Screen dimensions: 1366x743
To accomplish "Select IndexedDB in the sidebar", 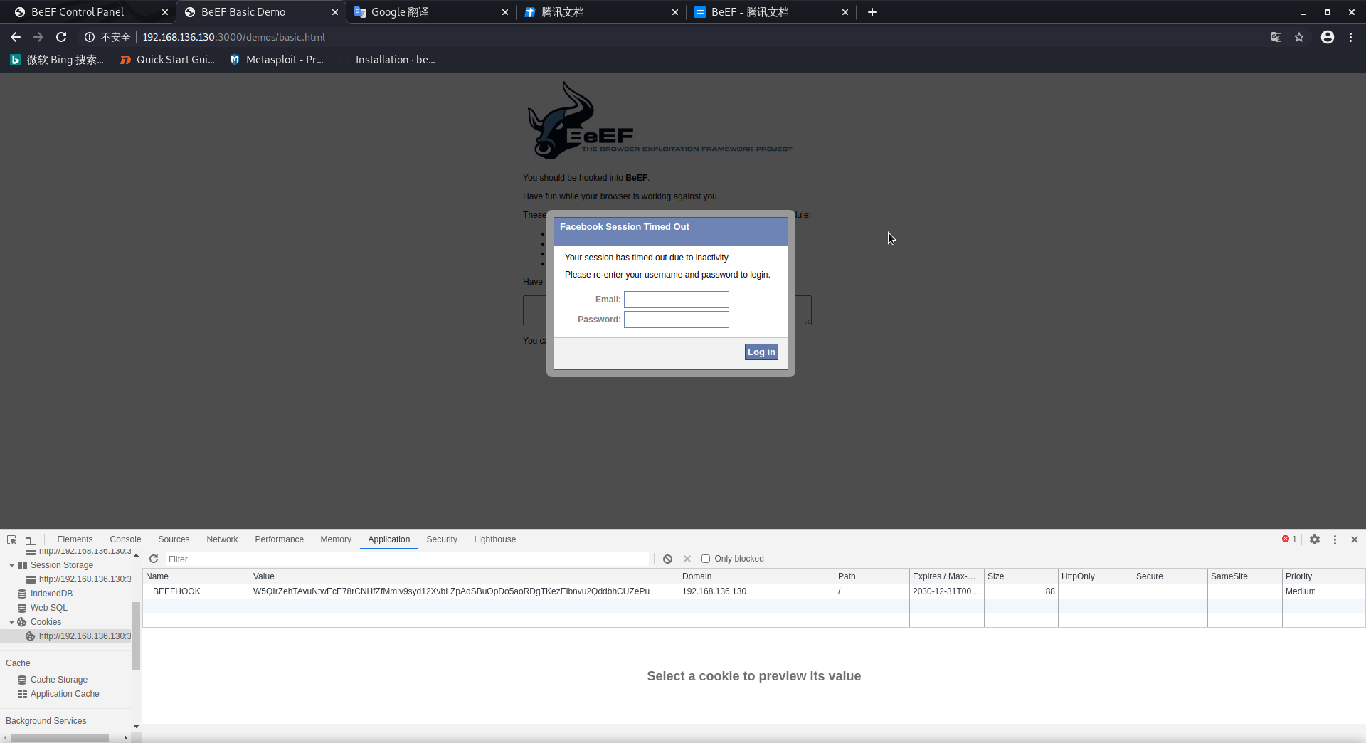I will [51, 594].
